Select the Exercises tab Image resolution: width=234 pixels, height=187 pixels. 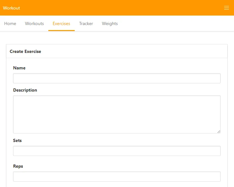tap(61, 23)
